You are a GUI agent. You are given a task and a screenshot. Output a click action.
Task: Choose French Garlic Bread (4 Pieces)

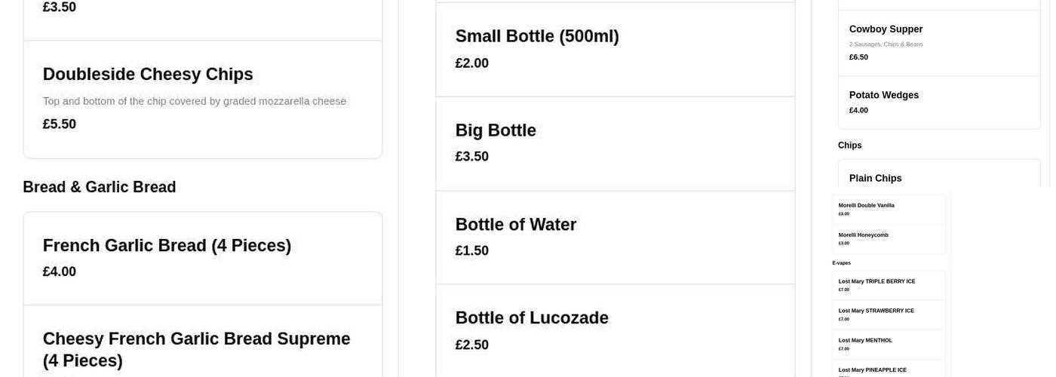202,258
